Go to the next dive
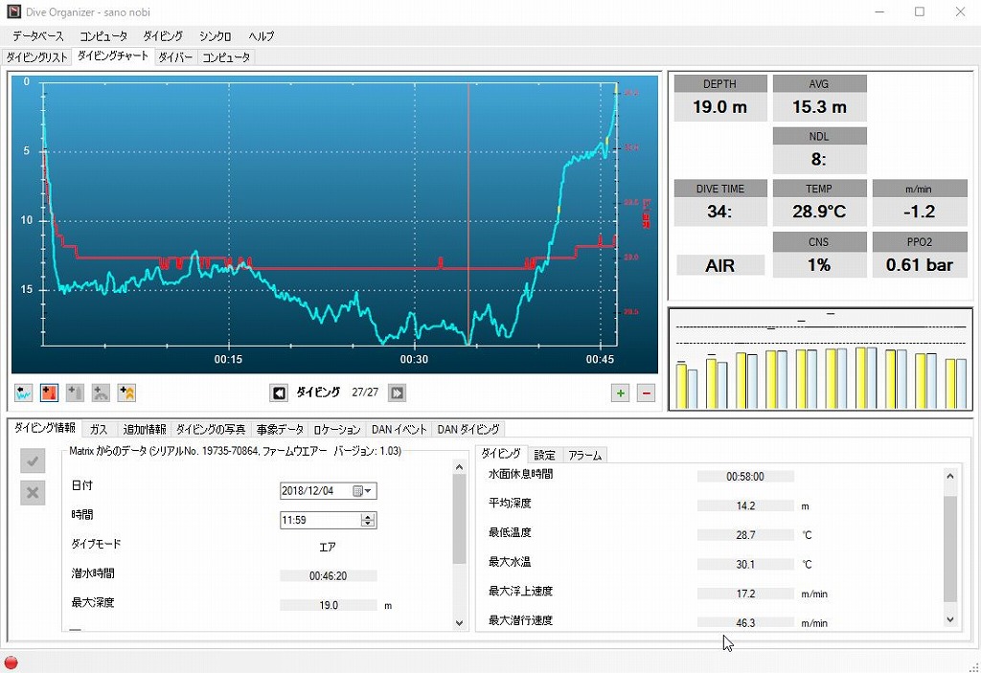Image resolution: width=981 pixels, height=673 pixels. pyautogui.click(x=397, y=393)
